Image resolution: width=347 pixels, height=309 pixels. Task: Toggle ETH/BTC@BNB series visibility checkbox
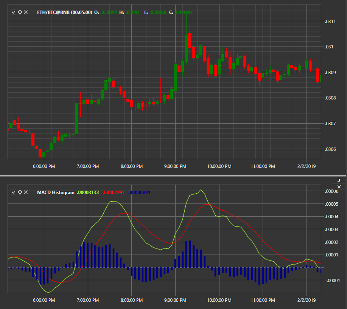click(x=14, y=12)
